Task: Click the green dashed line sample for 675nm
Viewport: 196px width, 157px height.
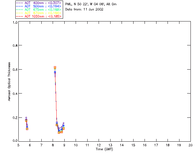Action: 20,10
